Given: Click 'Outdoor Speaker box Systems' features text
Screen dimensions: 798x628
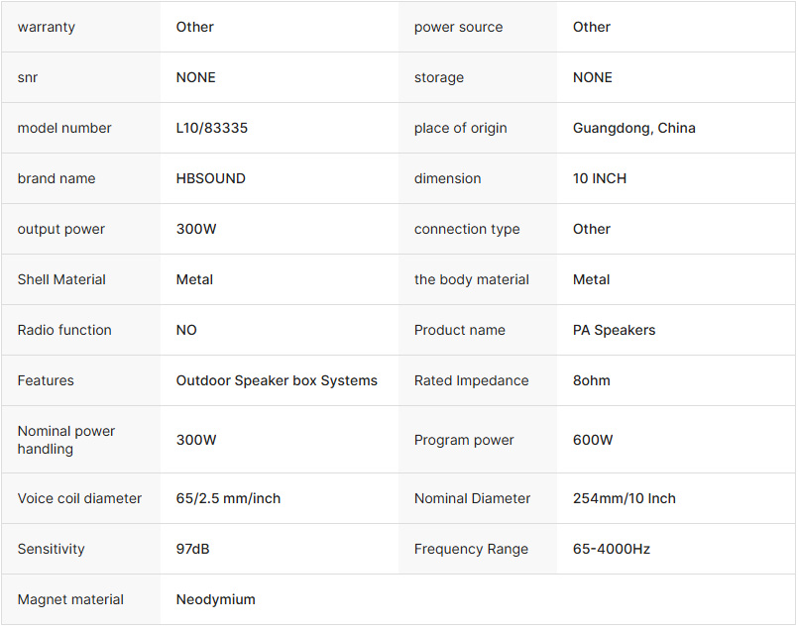Looking at the screenshot, I should coord(277,380).
